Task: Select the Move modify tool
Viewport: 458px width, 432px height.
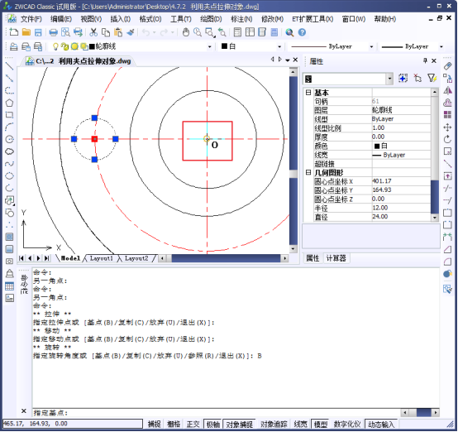Action: point(447,127)
